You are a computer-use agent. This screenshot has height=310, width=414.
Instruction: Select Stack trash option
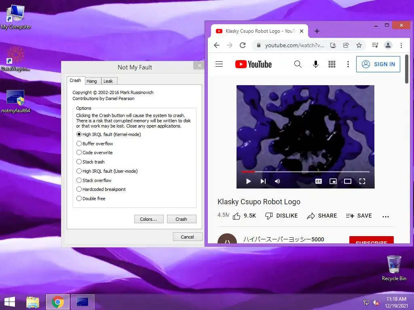click(x=90, y=162)
